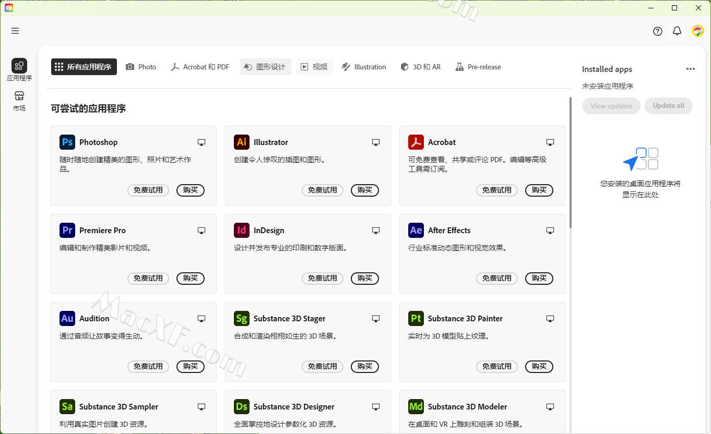
Task: Click desktop monitor icon on Premiere Pro card
Action: [202, 231]
